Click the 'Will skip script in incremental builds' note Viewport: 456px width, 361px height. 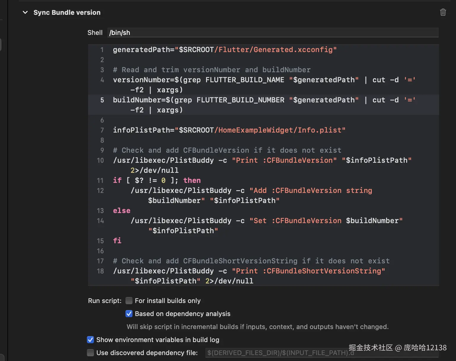(x=257, y=327)
